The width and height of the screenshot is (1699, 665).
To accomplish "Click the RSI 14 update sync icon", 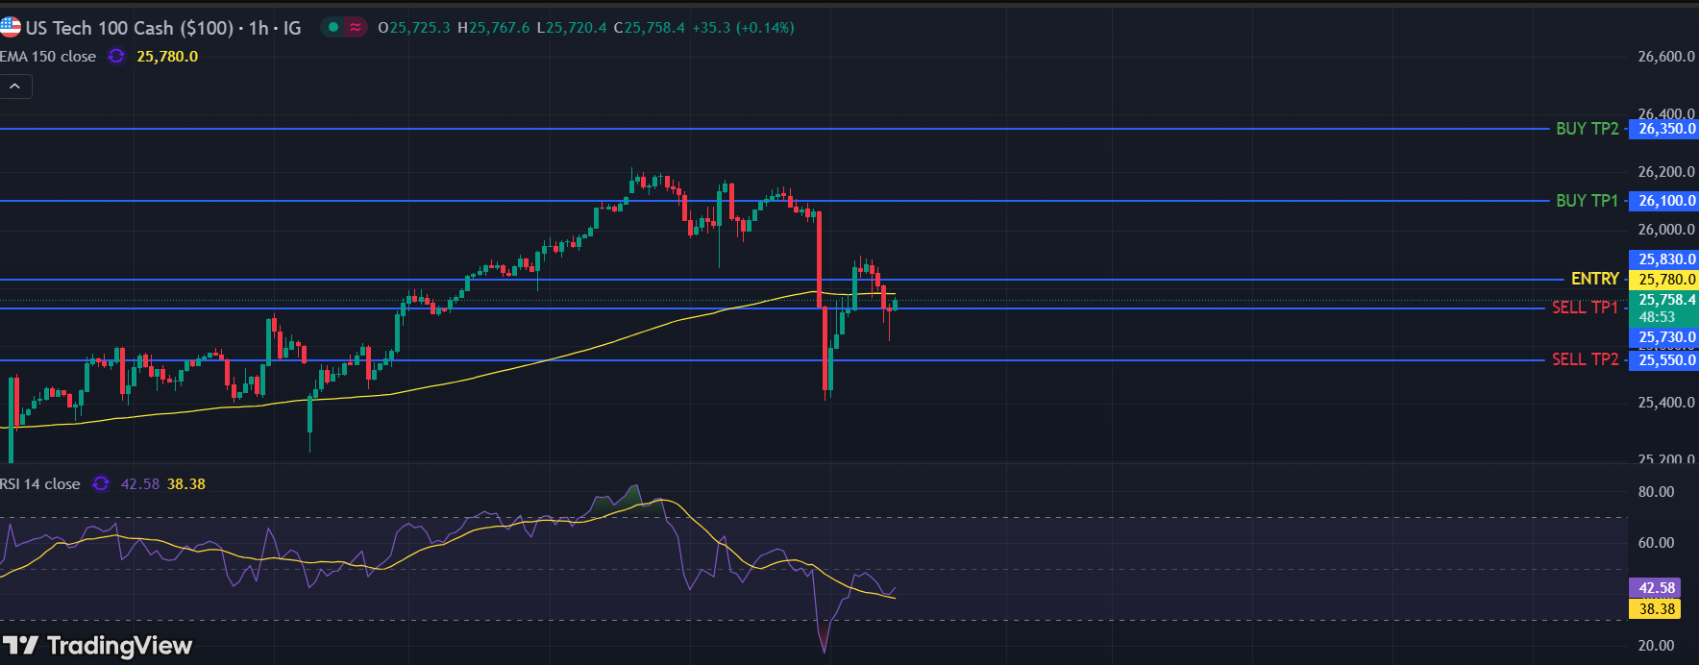I will 101,484.
